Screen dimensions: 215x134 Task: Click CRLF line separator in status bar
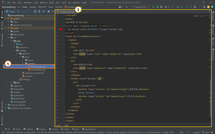point(181,132)
